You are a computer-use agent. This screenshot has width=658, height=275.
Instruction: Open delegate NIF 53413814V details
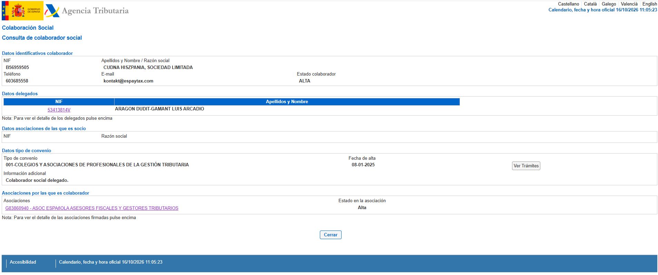click(59, 110)
